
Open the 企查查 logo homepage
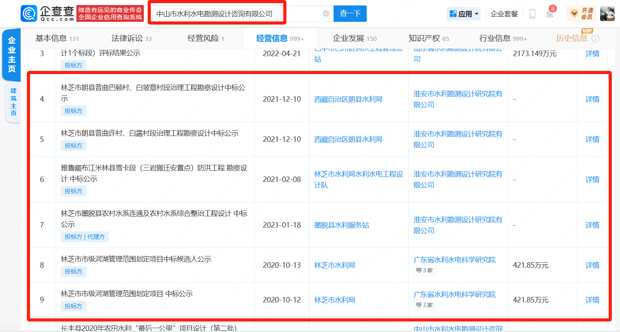[47, 14]
